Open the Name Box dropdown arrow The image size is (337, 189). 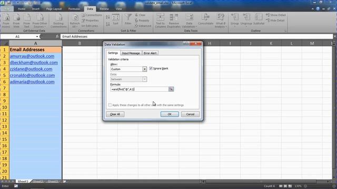pyautogui.click(x=37, y=37)
